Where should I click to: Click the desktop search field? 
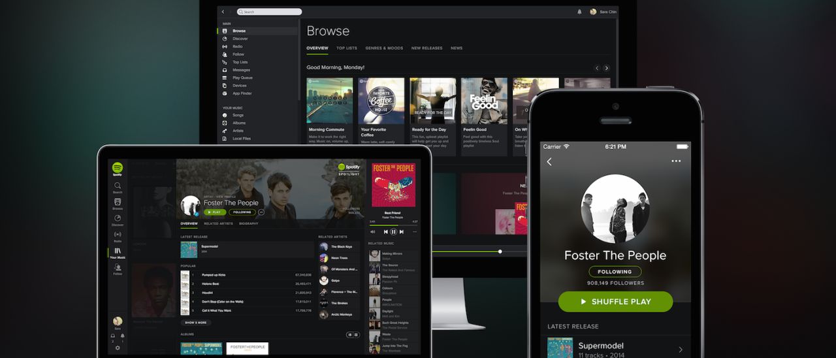269,12
